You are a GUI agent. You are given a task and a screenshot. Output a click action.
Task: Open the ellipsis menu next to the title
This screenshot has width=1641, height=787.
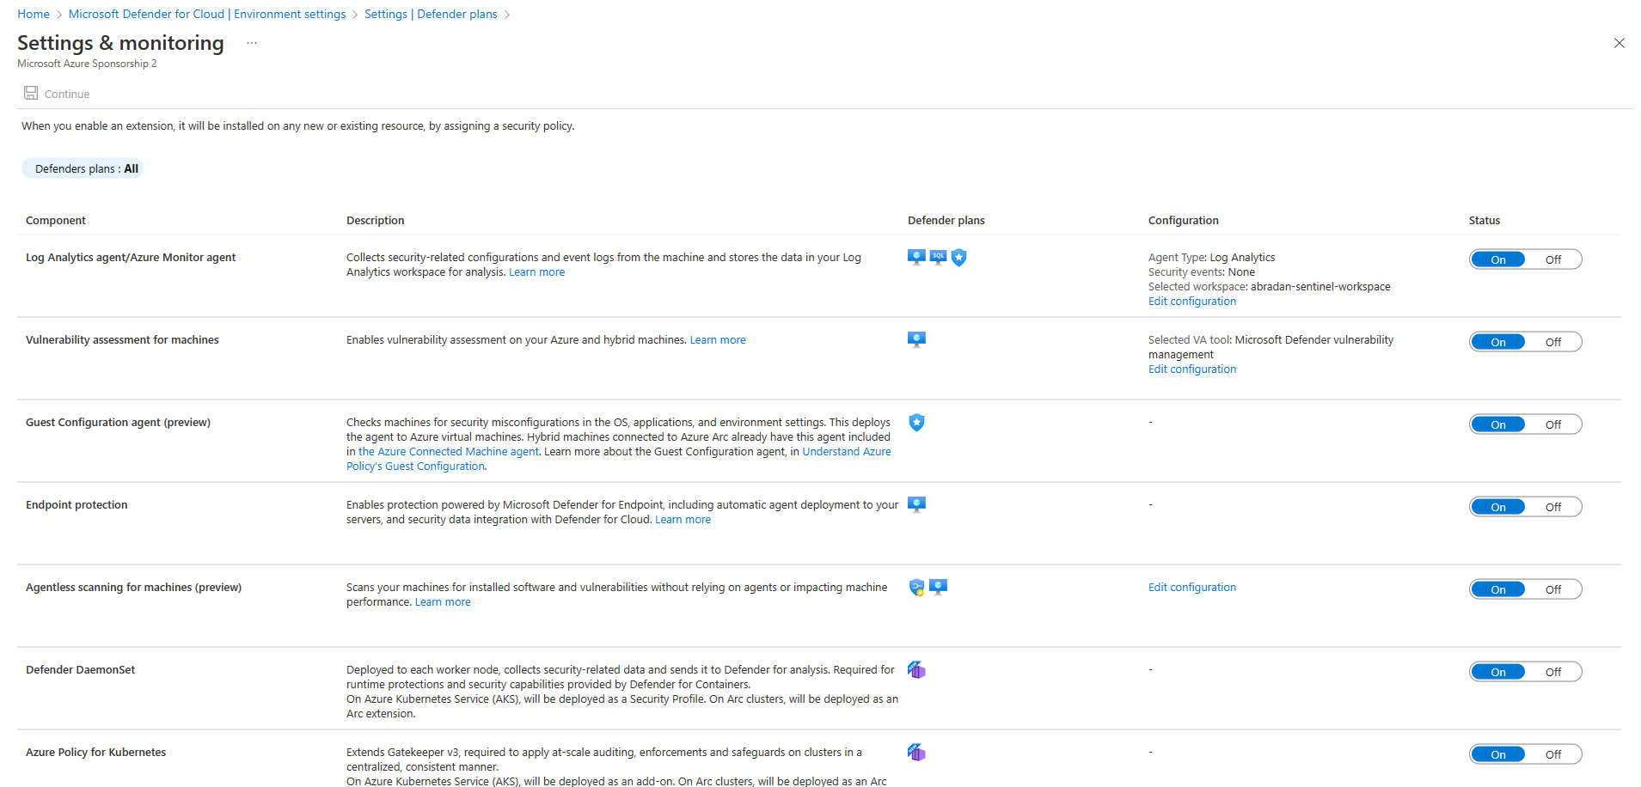pyautogui.click(x=252, y=43)
